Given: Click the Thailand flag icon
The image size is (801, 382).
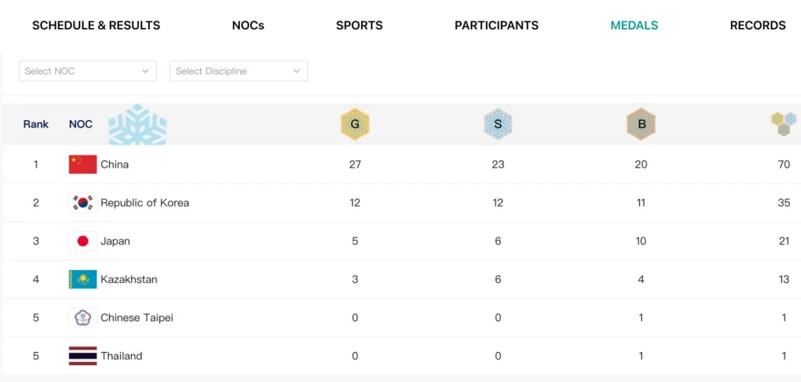Looking at the screenshot, I should [x=83, y=356].
